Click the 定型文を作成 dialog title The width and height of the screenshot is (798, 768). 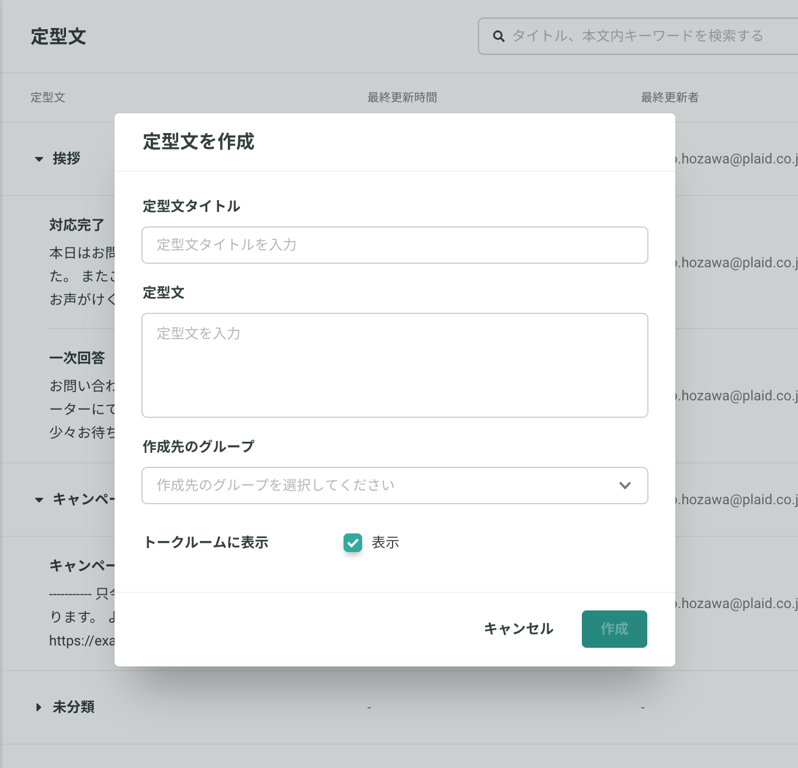199,142
